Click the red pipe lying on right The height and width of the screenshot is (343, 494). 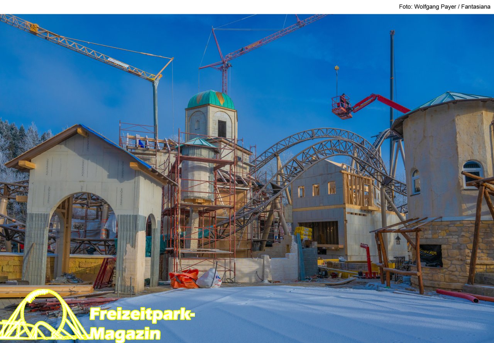457,295
